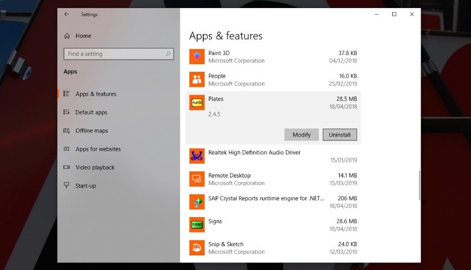Viewport: 471px width, 270px height.
Task: Click the Video playback sidebar icon
Action: coord(67,167)
